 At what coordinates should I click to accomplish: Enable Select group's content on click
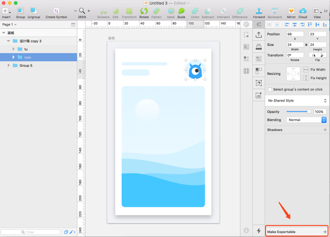[x=270, y=89]
